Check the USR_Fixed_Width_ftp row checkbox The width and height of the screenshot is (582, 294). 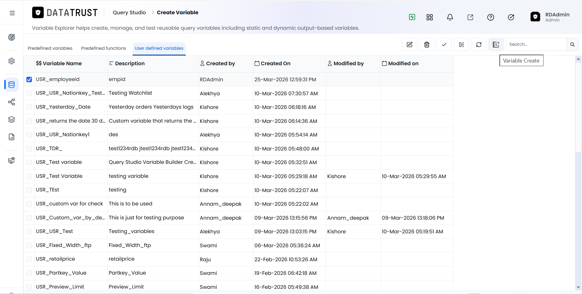(x=29, y=245)
